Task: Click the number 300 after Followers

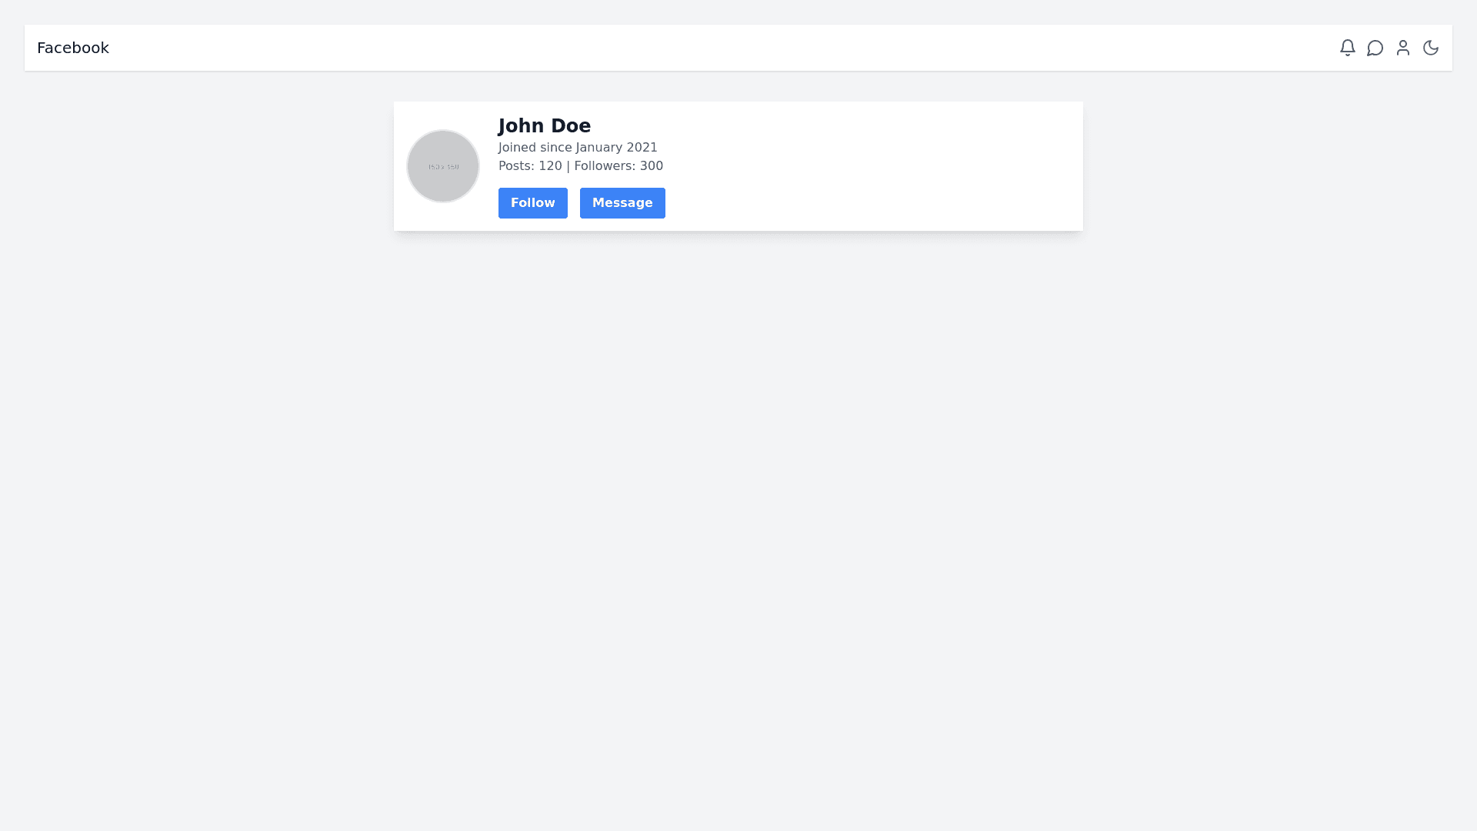Action: tap(652, 166)
